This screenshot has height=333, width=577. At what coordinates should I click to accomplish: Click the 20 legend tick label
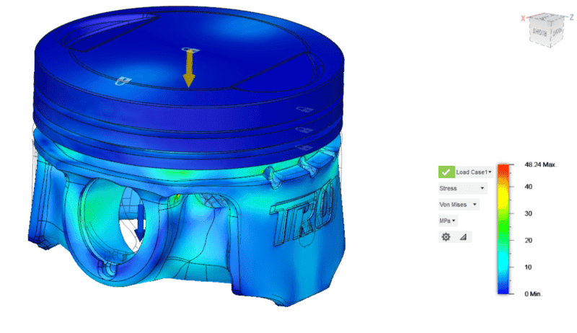[528, 240]
